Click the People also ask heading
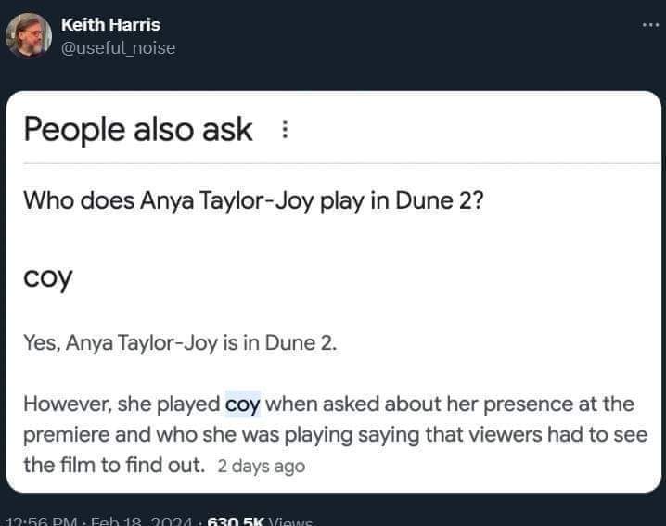This screenshot has width=666, height=526. click(x=138, y=130)
